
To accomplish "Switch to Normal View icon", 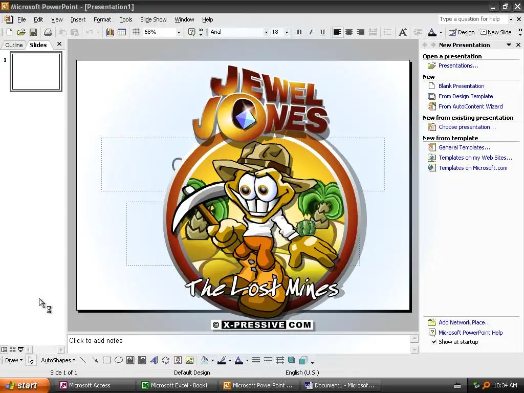I will [x=4, y=350].
